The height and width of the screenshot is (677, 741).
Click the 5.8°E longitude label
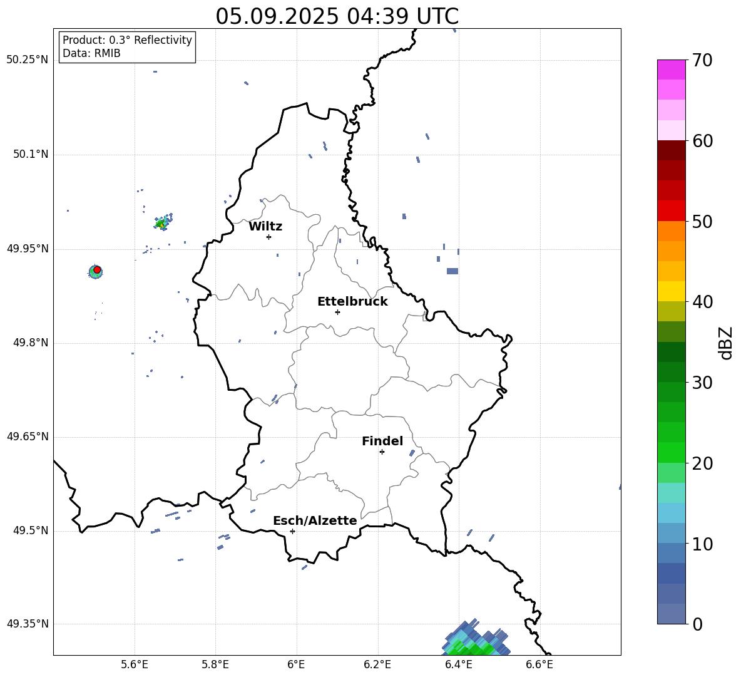click(x=215, y=664)
